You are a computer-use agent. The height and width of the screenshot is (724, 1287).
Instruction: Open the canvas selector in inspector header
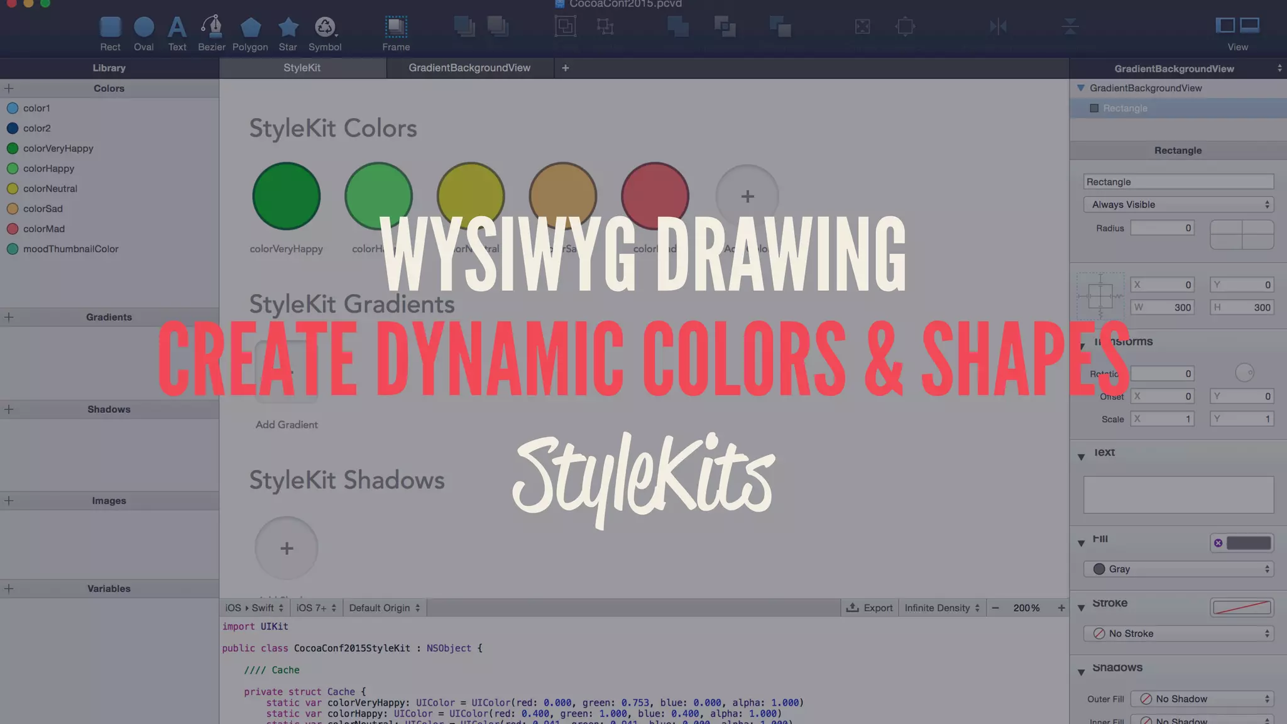(1178, 69)
